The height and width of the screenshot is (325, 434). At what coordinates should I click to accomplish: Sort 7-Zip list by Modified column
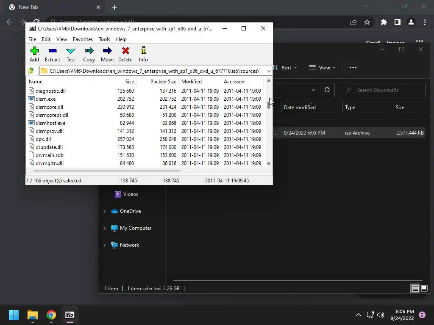(x=200, y=82)
